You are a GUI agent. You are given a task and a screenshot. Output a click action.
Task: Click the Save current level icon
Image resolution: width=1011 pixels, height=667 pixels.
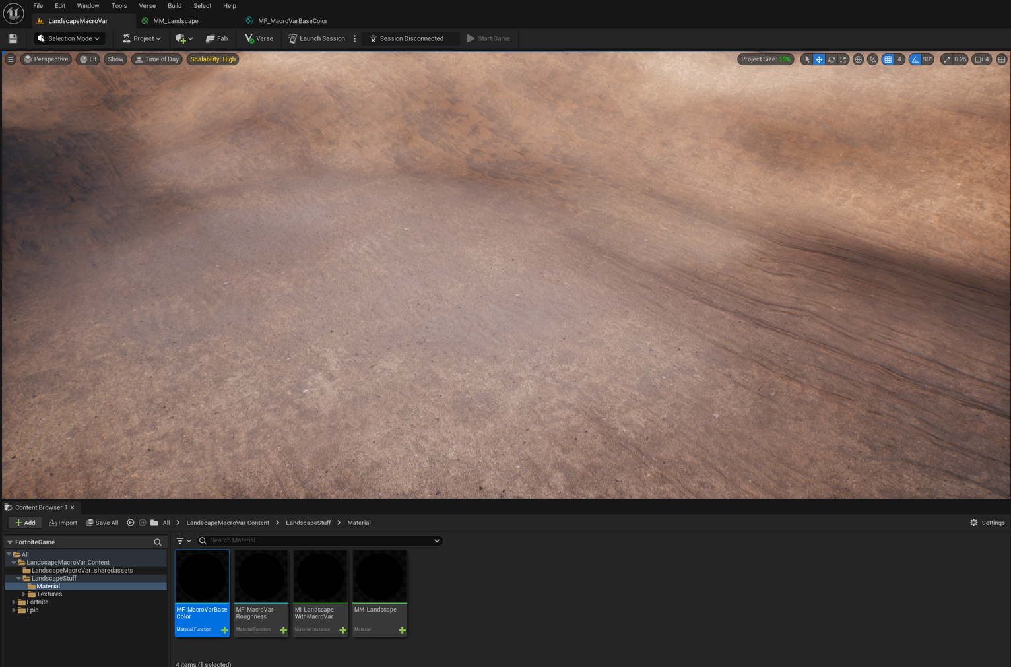pyautogui.click(x=12, y=38)
